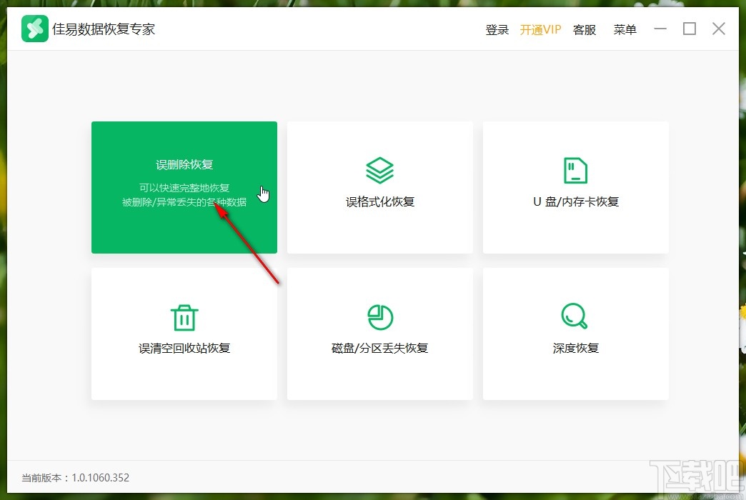Click description 可以快速完整地恢复
Viewport: 746px width, 500px height.
pos(184,188)
